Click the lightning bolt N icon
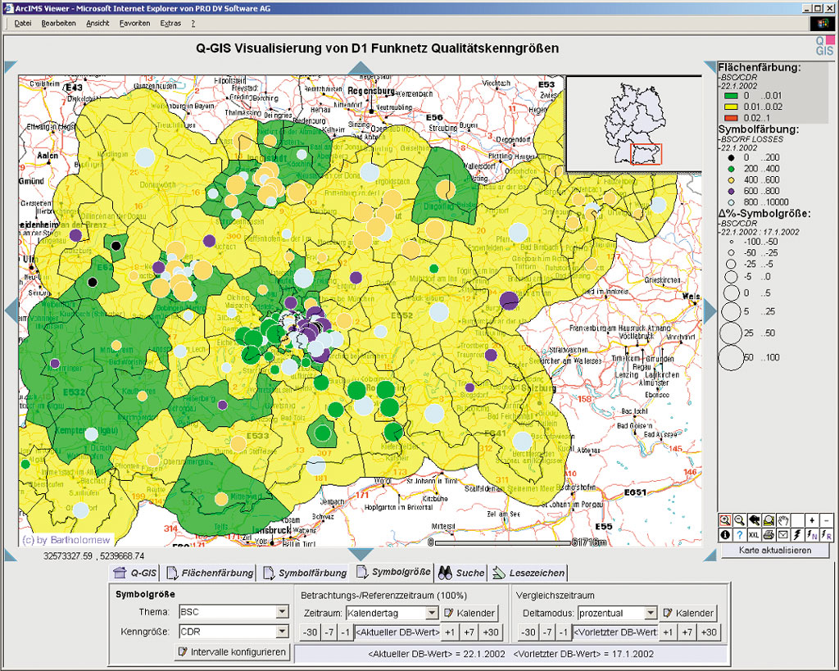839x671 pixels. [812, 535]
